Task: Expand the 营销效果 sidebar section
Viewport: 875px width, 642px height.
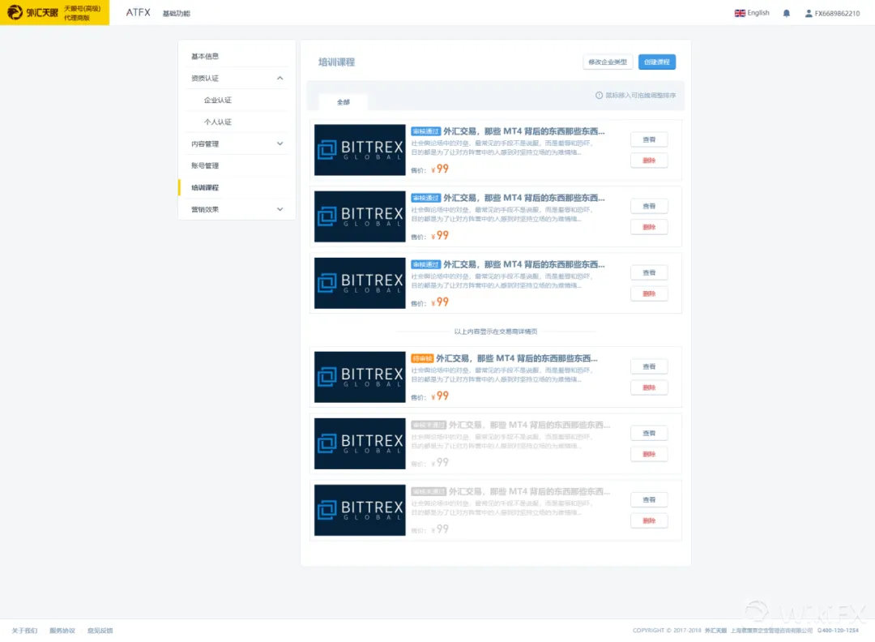Action: 280,209
